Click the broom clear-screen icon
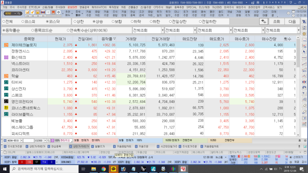Screen dimensions: 308x173 [32, 12]
